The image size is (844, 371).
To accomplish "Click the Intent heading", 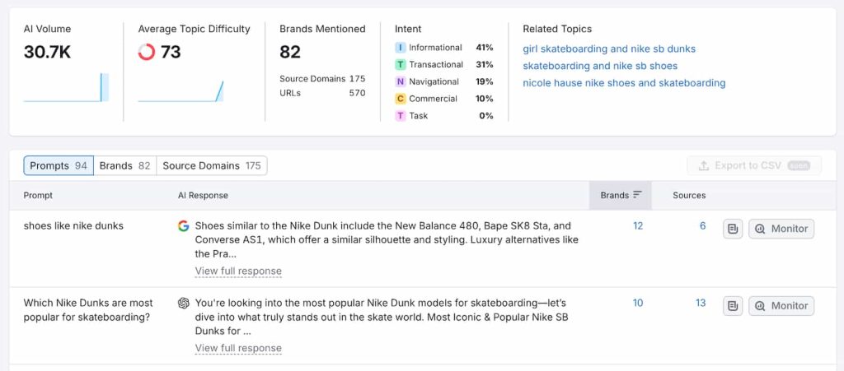I will 408,29.
